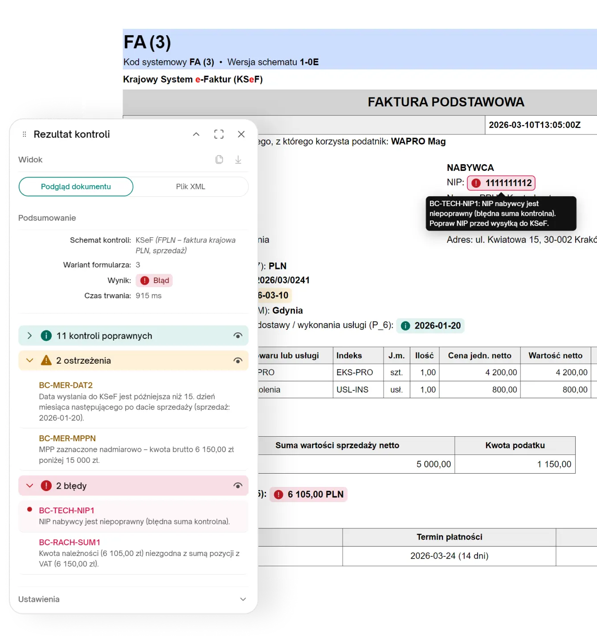Image resolution: width=597 pixels, height=641 pixels.
Task: Download the result using the download icon
Action: point(238,159)
